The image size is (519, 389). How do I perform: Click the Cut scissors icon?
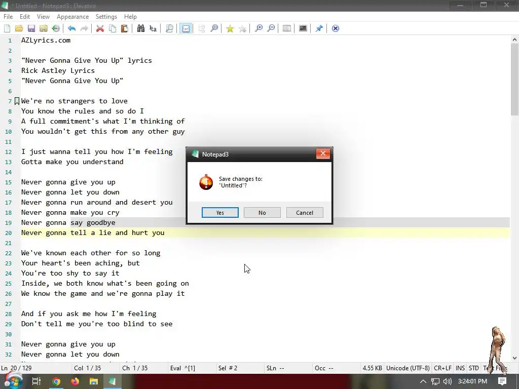point(100,28)
